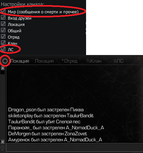Click the Амуренок death message line

click(55, 140)
